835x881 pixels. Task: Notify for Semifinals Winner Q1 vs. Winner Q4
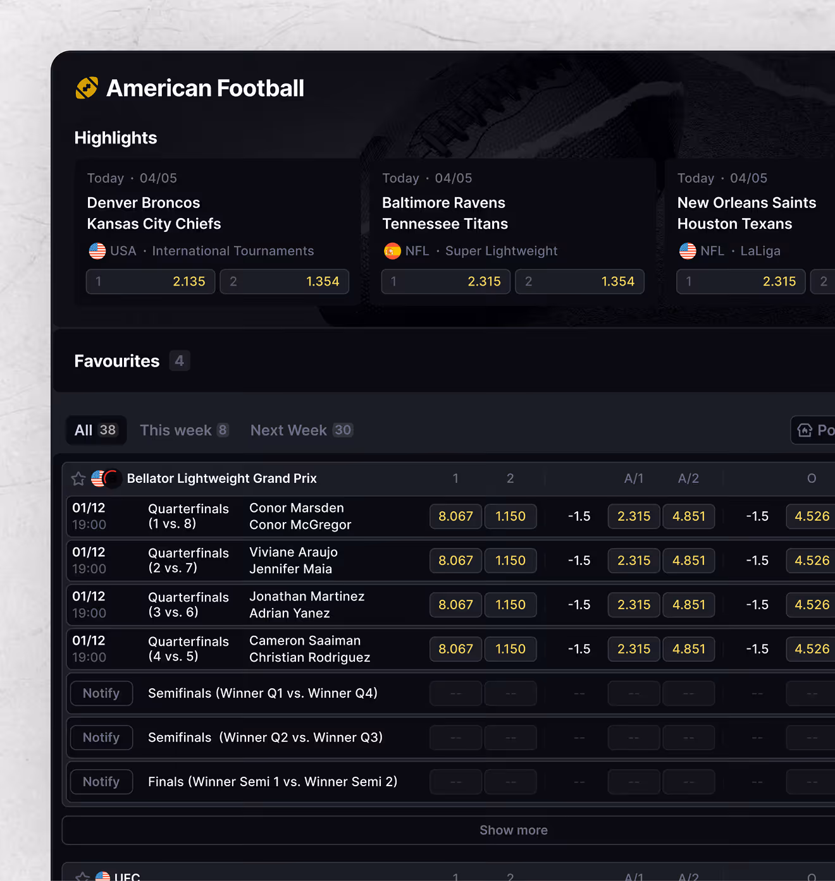[x=101, y=693]
